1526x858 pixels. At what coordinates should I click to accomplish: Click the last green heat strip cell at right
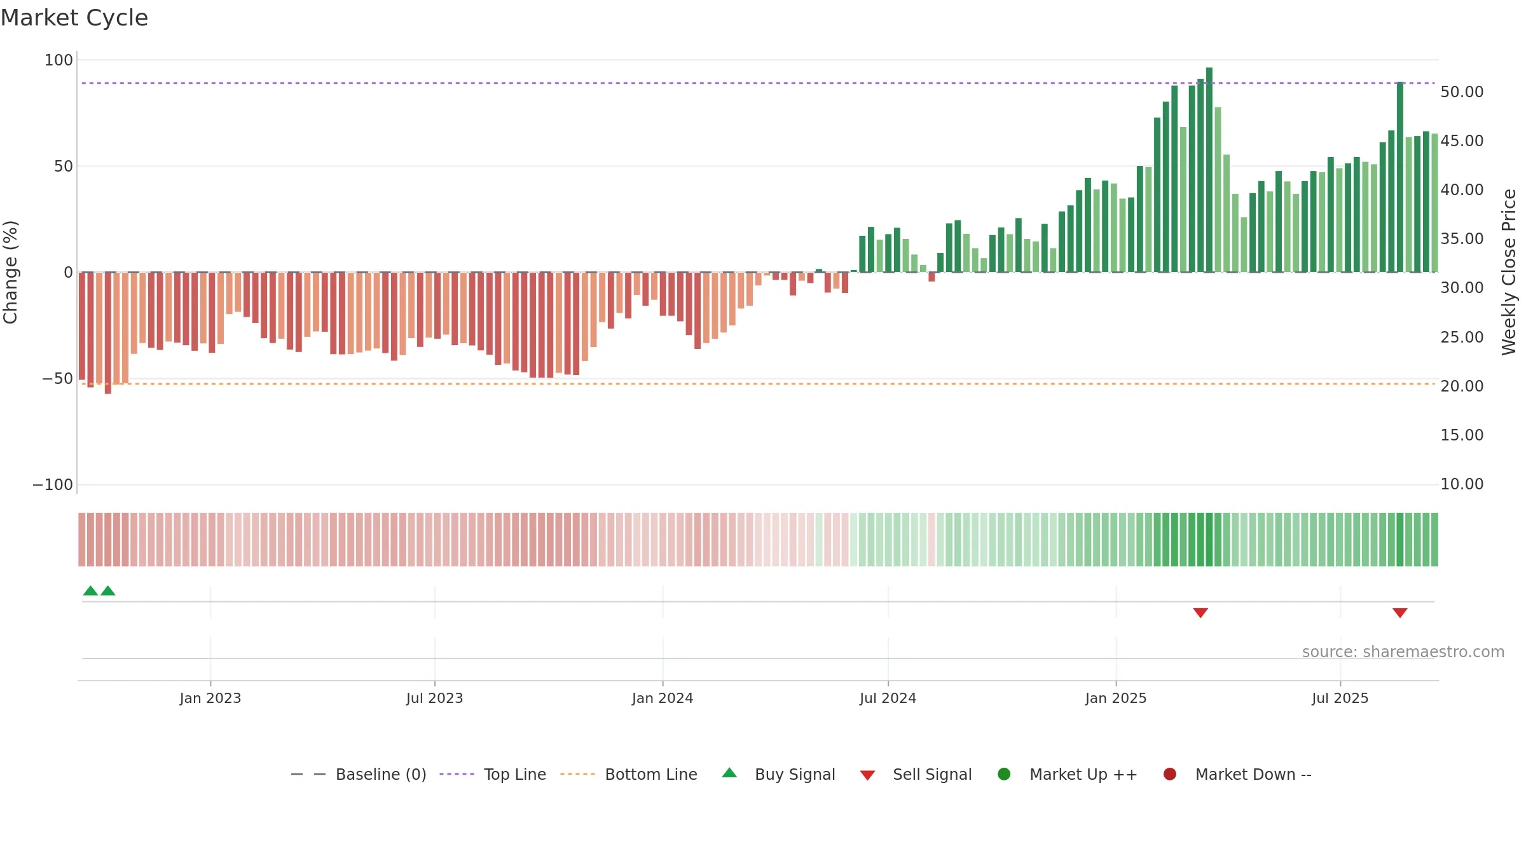point(1434,540)
